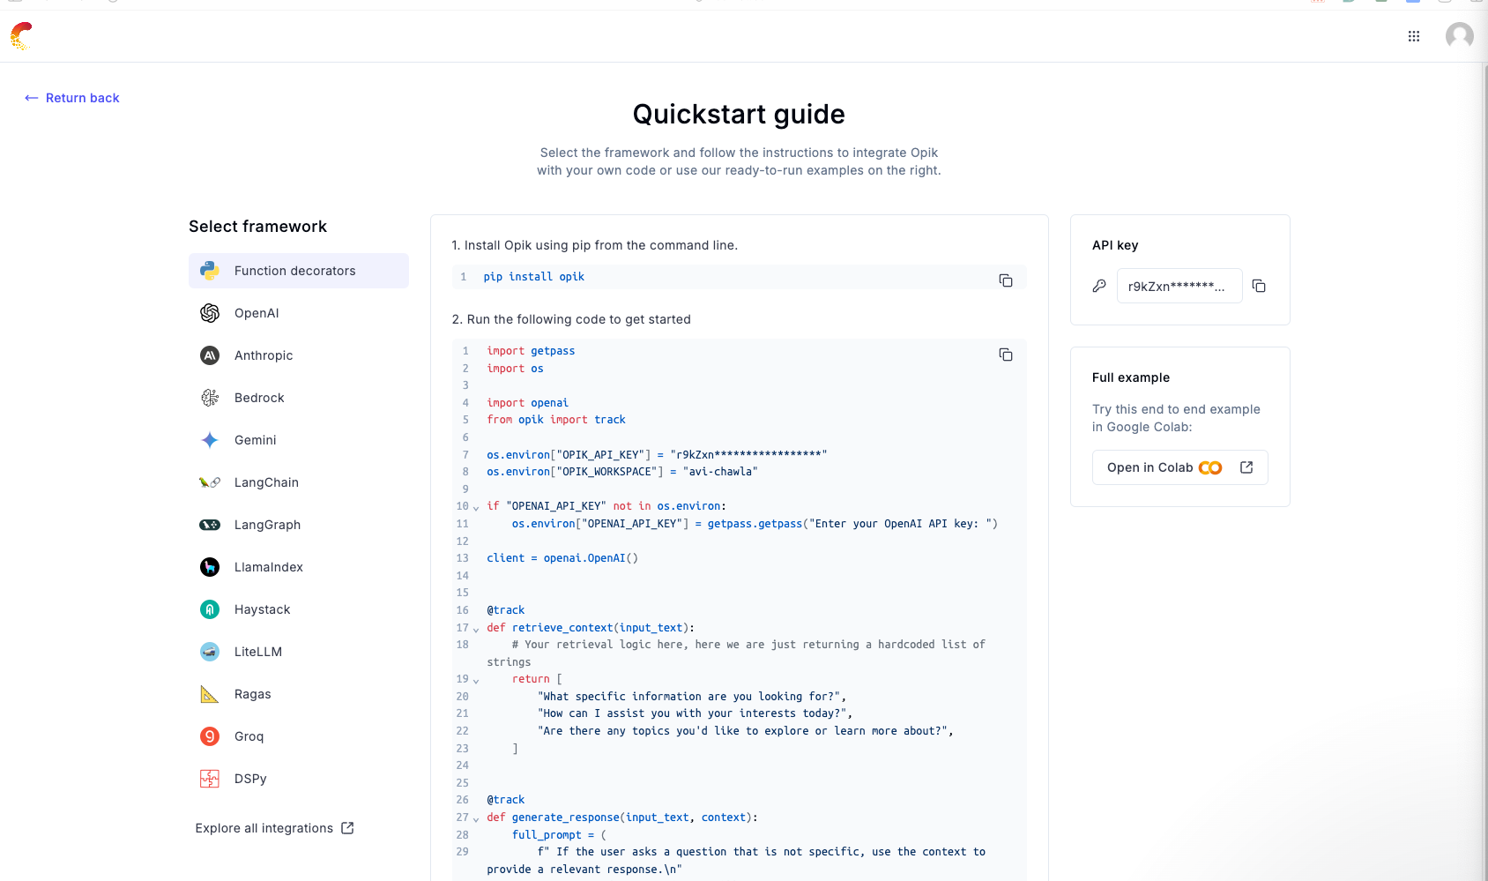Screen dimensions: 1488x881
Task: Select the Function decorators framework
Action: point(299,271)
